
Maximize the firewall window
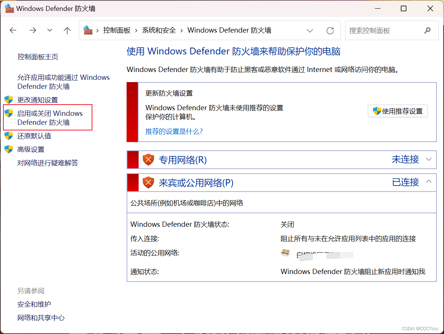(403, 9)
